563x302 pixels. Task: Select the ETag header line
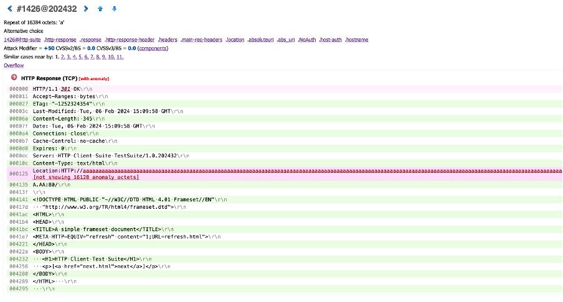point(285,104)
